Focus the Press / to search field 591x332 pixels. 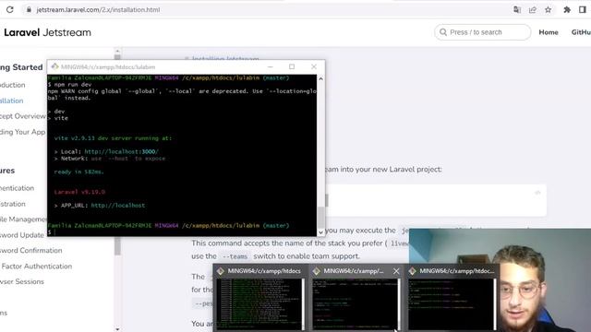click(482, 32)
